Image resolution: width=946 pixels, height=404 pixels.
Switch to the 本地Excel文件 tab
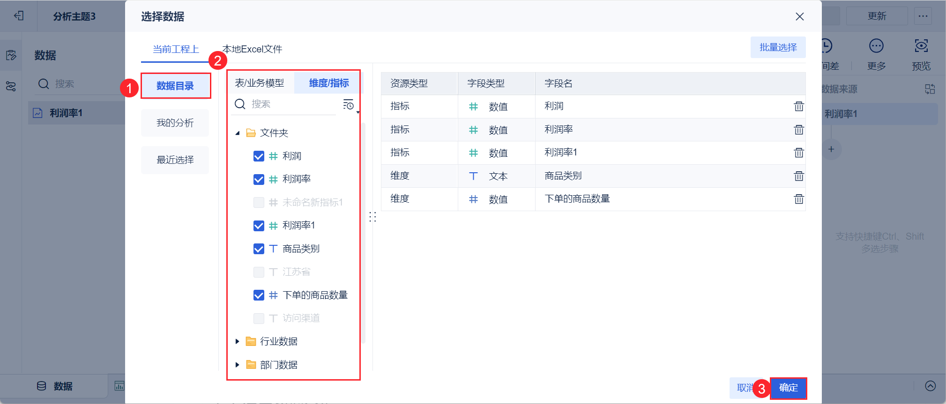pos(252,49)
